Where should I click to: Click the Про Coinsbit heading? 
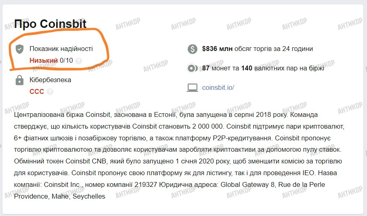[x=50, y=24]
